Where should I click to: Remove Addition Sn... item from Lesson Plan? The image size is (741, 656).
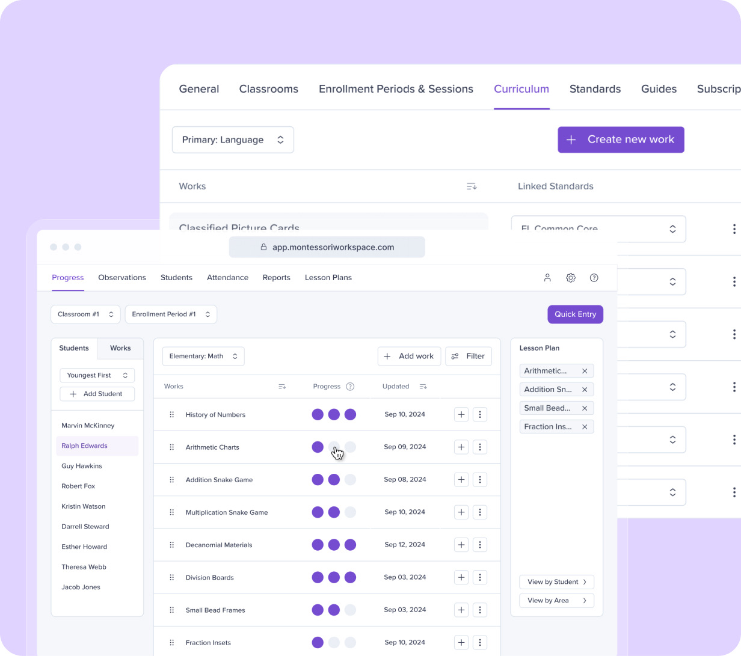585,390
